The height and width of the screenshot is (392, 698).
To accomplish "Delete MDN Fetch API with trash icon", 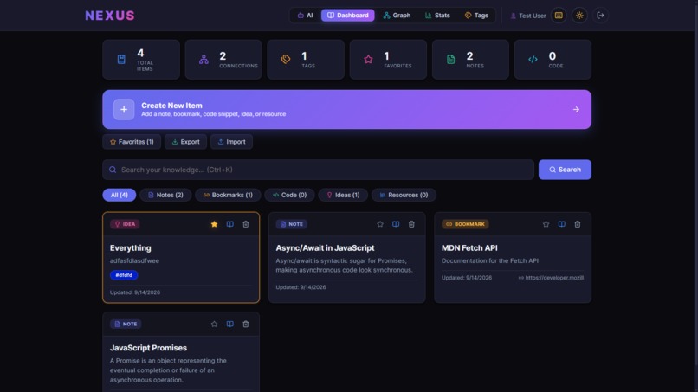I will point(578,224).
